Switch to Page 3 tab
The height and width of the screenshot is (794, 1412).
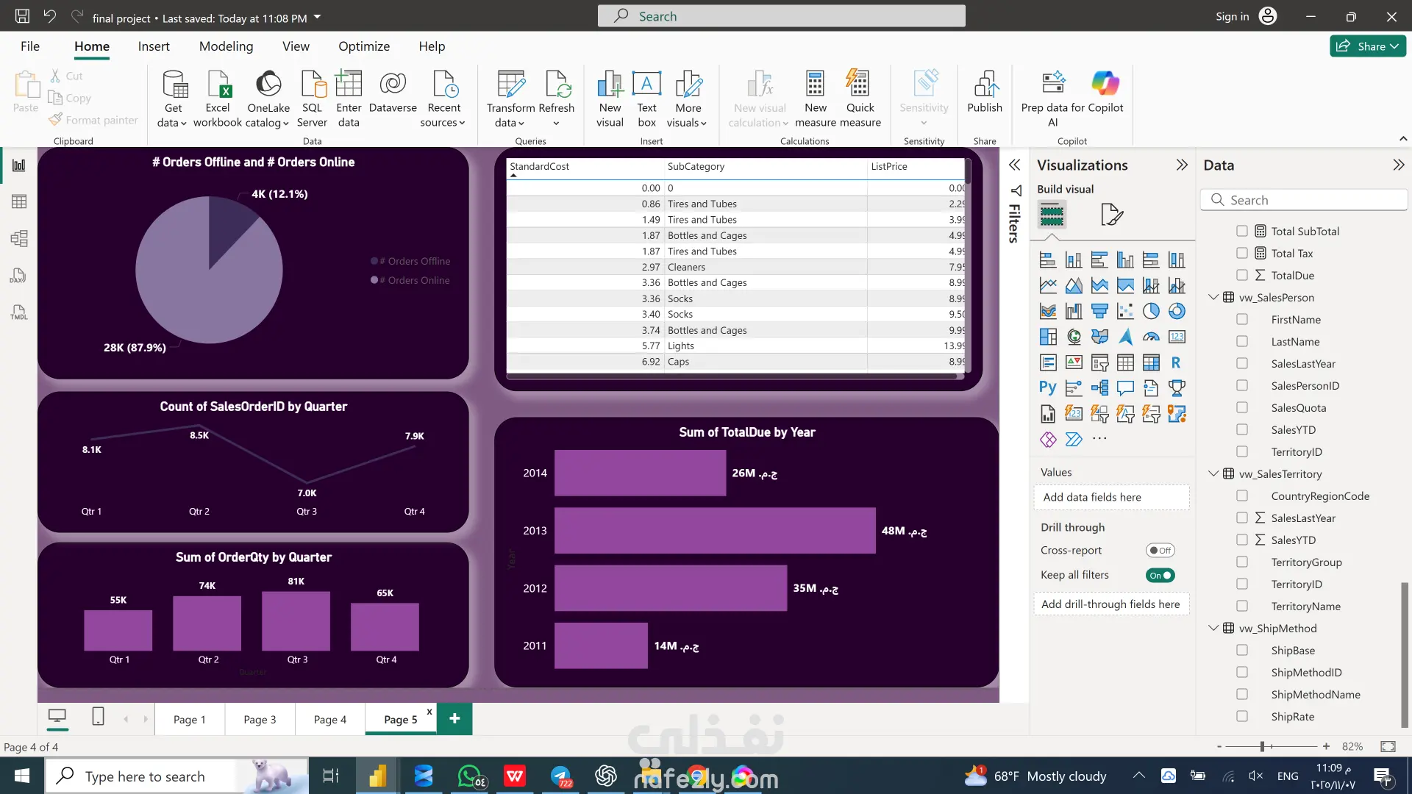click(260, 720)
